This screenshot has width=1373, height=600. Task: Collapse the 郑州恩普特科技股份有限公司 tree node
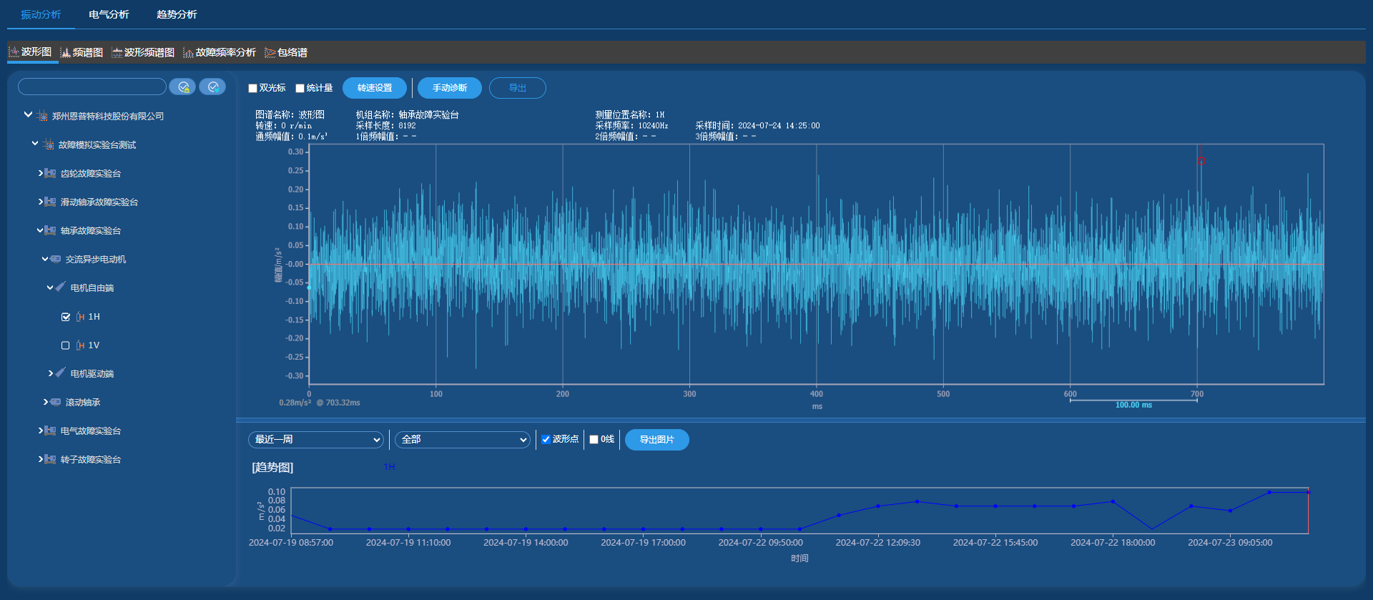(x=28, y=114)
